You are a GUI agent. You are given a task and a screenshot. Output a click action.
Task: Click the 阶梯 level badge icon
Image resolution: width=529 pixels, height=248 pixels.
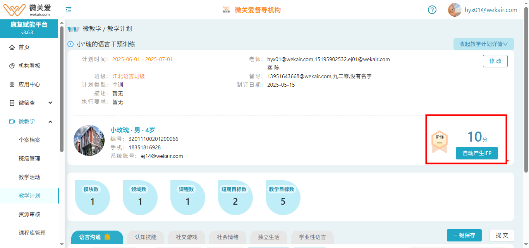pos(440,141)
